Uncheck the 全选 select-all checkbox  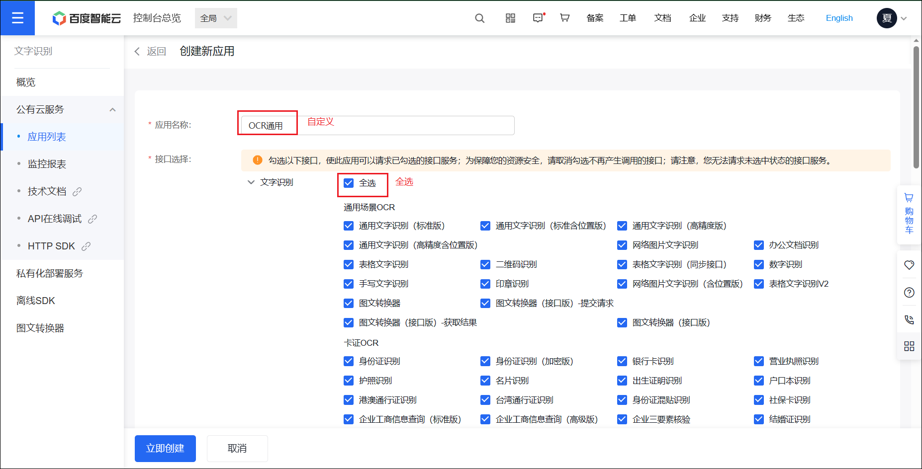(349, 183)
